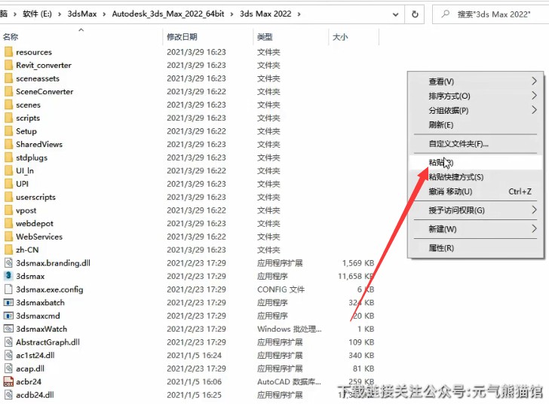This screenshot has width=549, height=404.
Task: Expand the 新建(W) submenu
Action: coord(535,229)
